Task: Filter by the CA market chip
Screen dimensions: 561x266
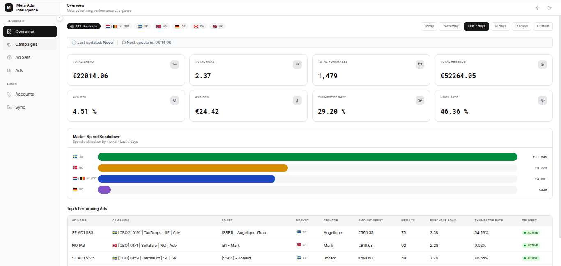Action: pyautogui.click(x=199, y=26)
